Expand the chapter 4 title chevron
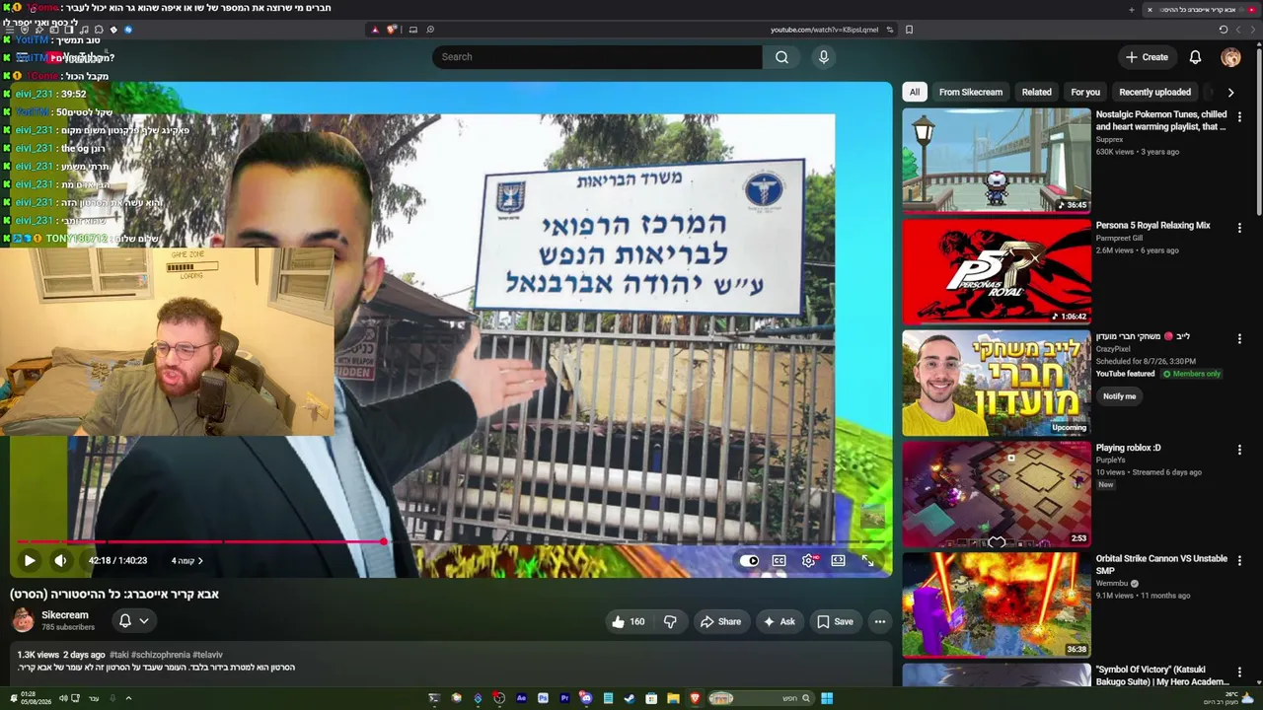1263x710 pixels. (x=200, y=561)
